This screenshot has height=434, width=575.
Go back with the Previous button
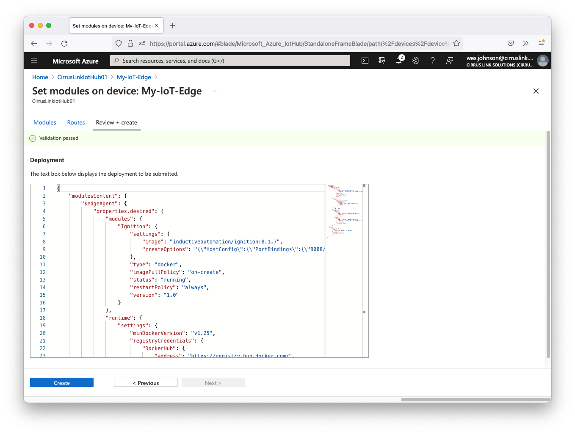click(146, 383)
